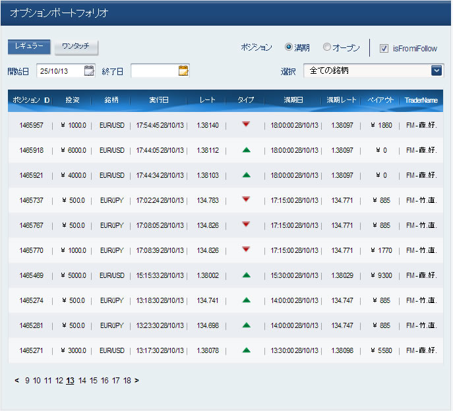
Task: Select position ID 1465274 cell
Action: pos(31,300)
